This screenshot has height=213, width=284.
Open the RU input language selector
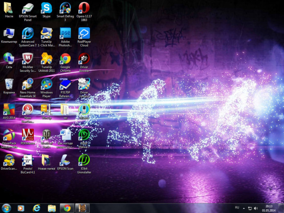pyautogui.click(x=237, y=208)
